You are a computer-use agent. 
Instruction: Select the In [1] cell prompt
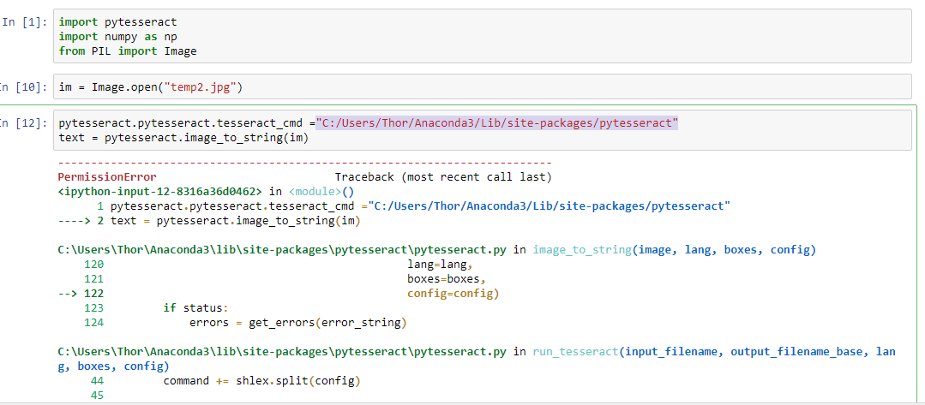[24, 21]
